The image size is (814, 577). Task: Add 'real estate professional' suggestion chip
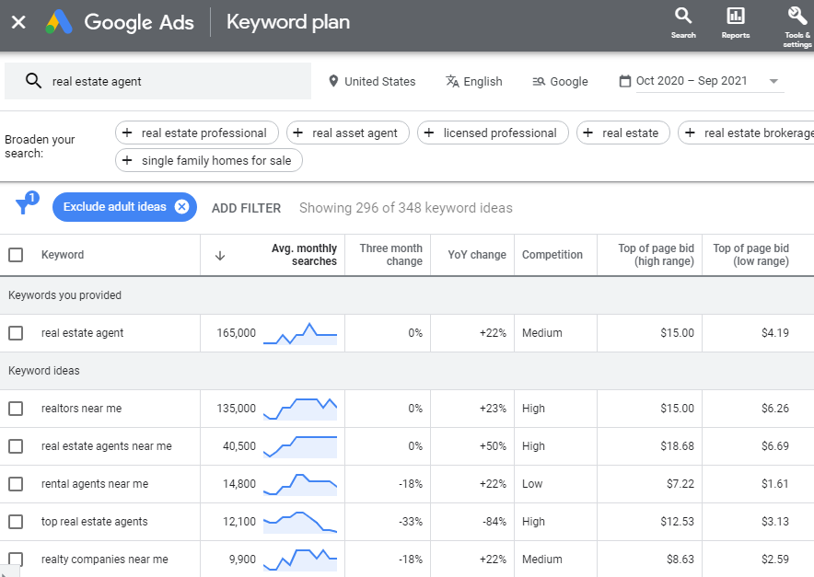point(194,133)
